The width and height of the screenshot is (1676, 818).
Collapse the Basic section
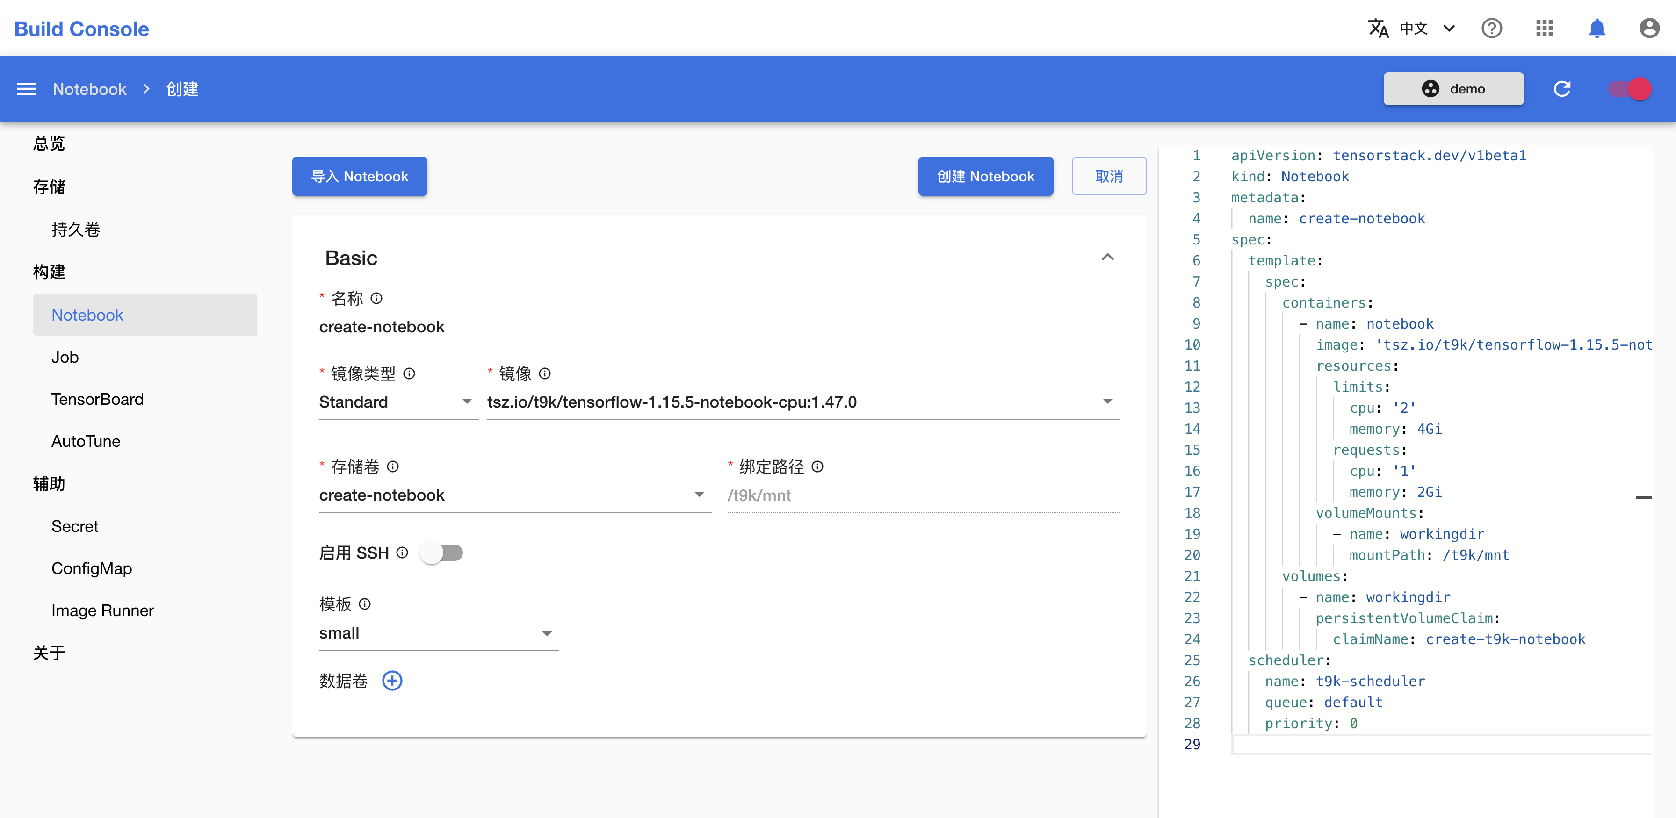pyautogui.click(x=1107, y=258)
